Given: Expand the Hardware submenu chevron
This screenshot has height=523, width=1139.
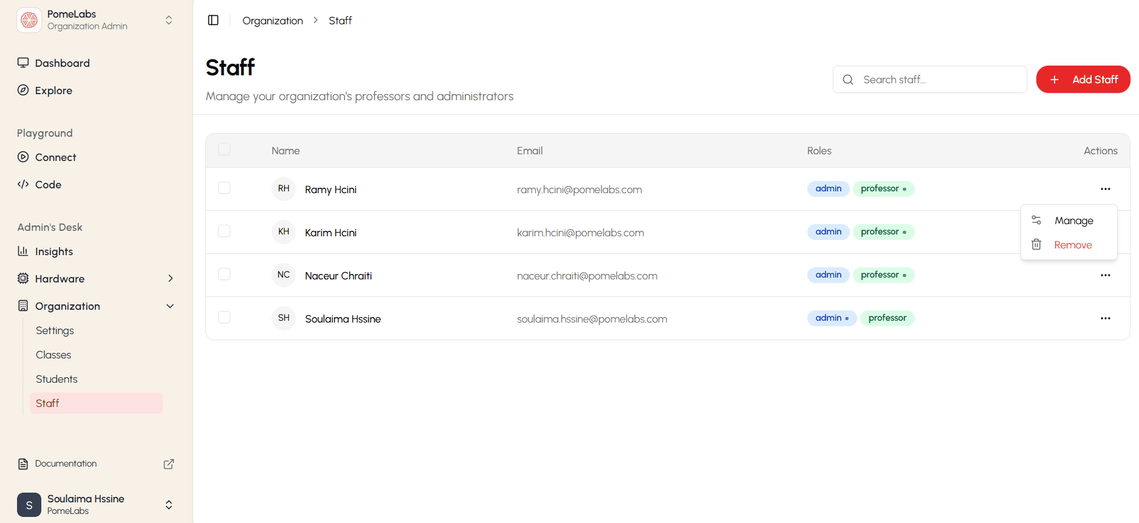Looking at the screenshot, I should point(171,278).
